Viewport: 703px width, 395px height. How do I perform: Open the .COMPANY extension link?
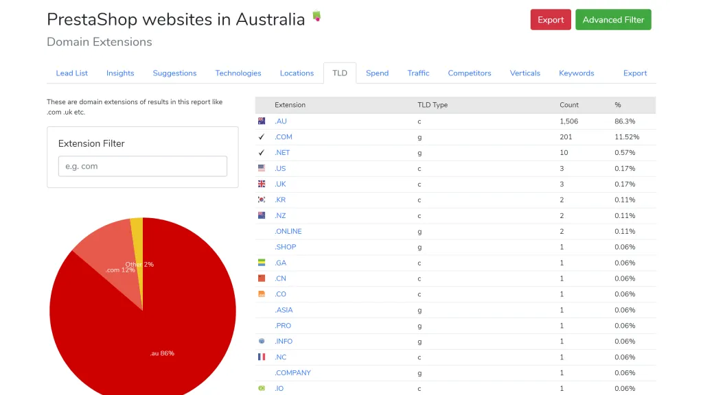[x=292, y=372]
